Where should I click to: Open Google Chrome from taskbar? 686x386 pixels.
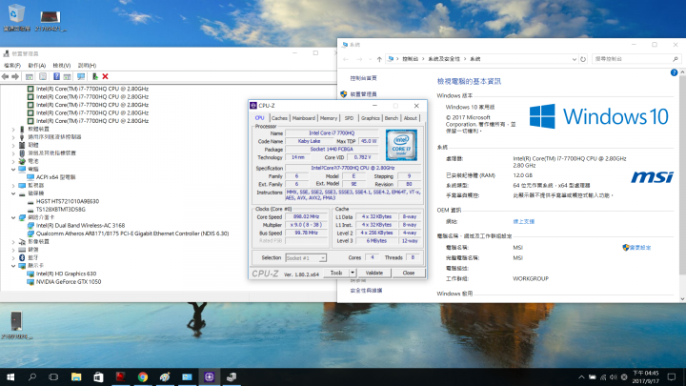(x=143, y=376)
